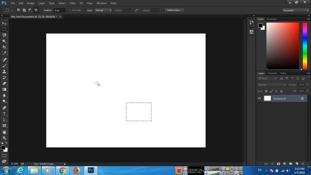
Task: Select the Brush tool
Action: click(x=4, y=66)
